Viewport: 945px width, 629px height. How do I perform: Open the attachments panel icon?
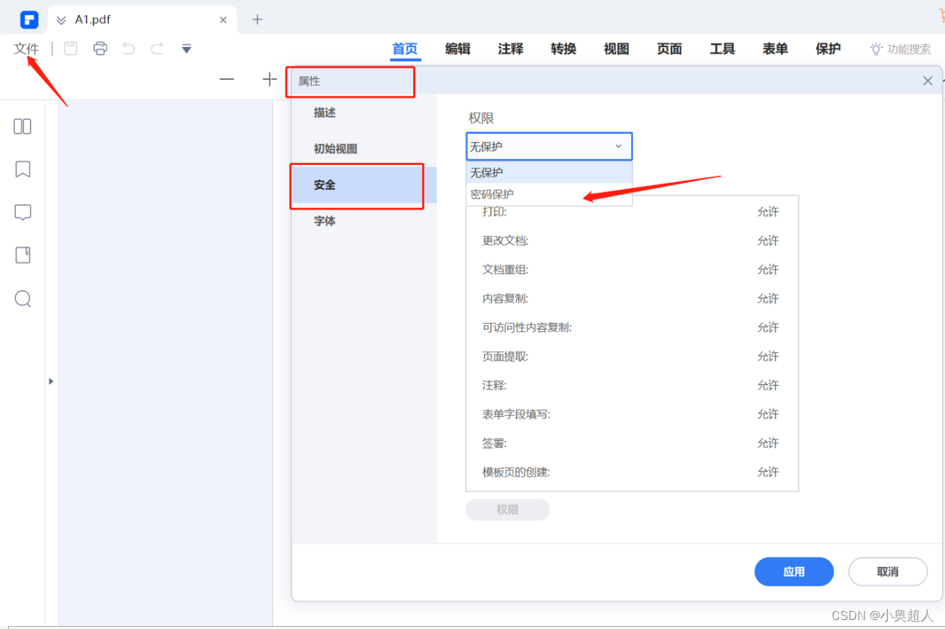tap(22, 255)
